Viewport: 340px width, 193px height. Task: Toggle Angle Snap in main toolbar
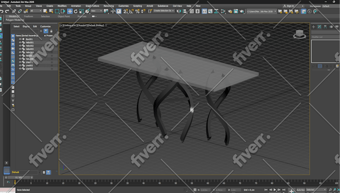(x=131, y=11)
